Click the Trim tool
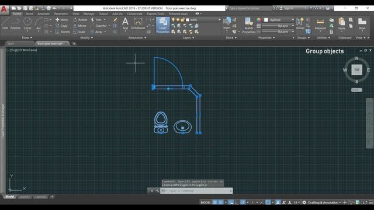This screenshot has height=210, width=374. pos(96,20)
